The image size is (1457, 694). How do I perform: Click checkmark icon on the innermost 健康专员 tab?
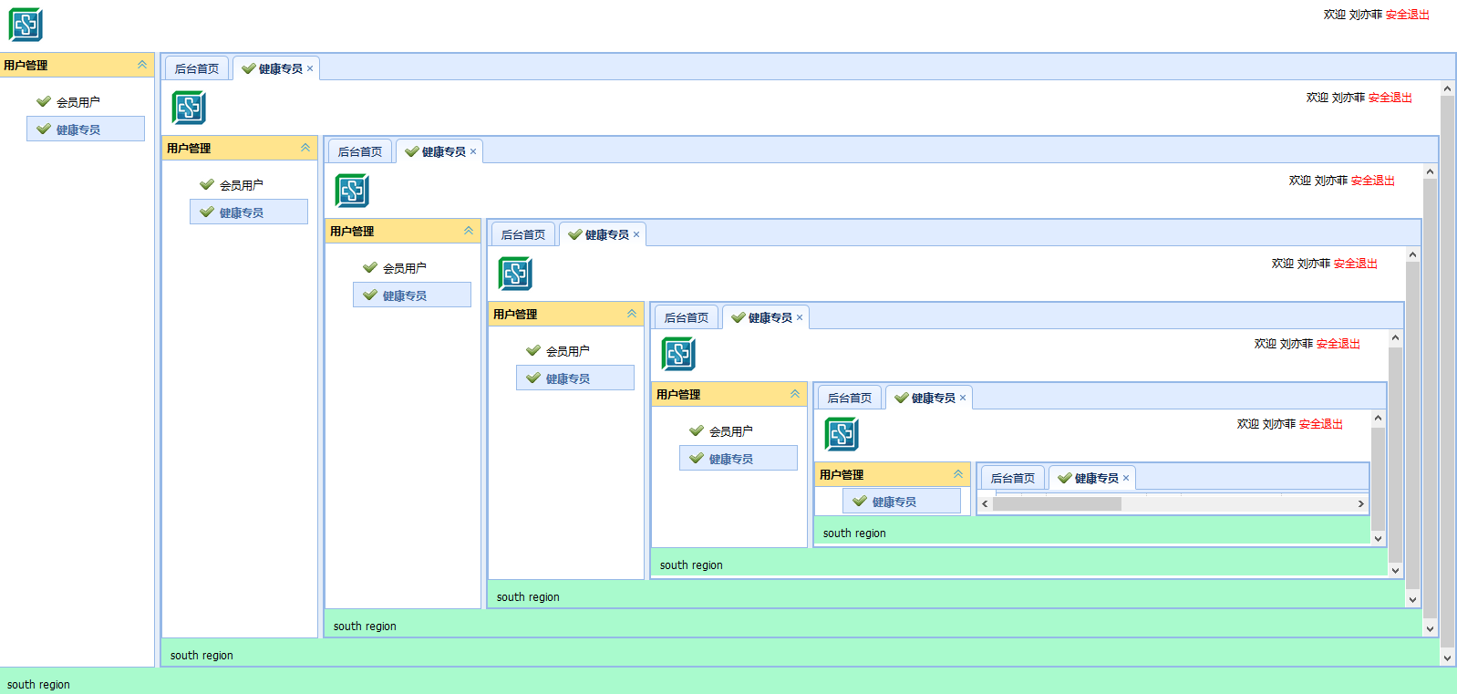tap(1064, 478)
